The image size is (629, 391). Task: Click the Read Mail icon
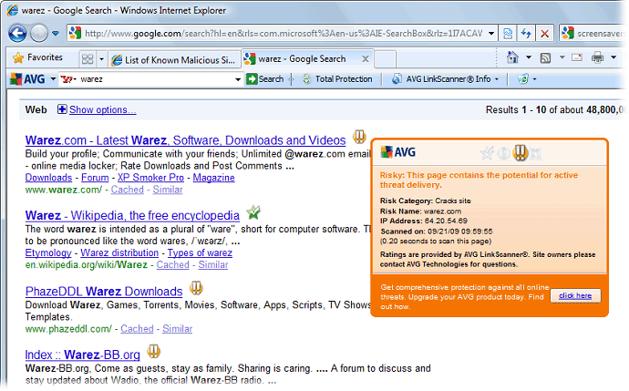point(577,57)
